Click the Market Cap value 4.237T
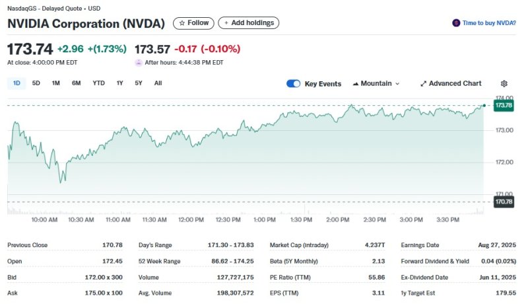 pos(375,245)
